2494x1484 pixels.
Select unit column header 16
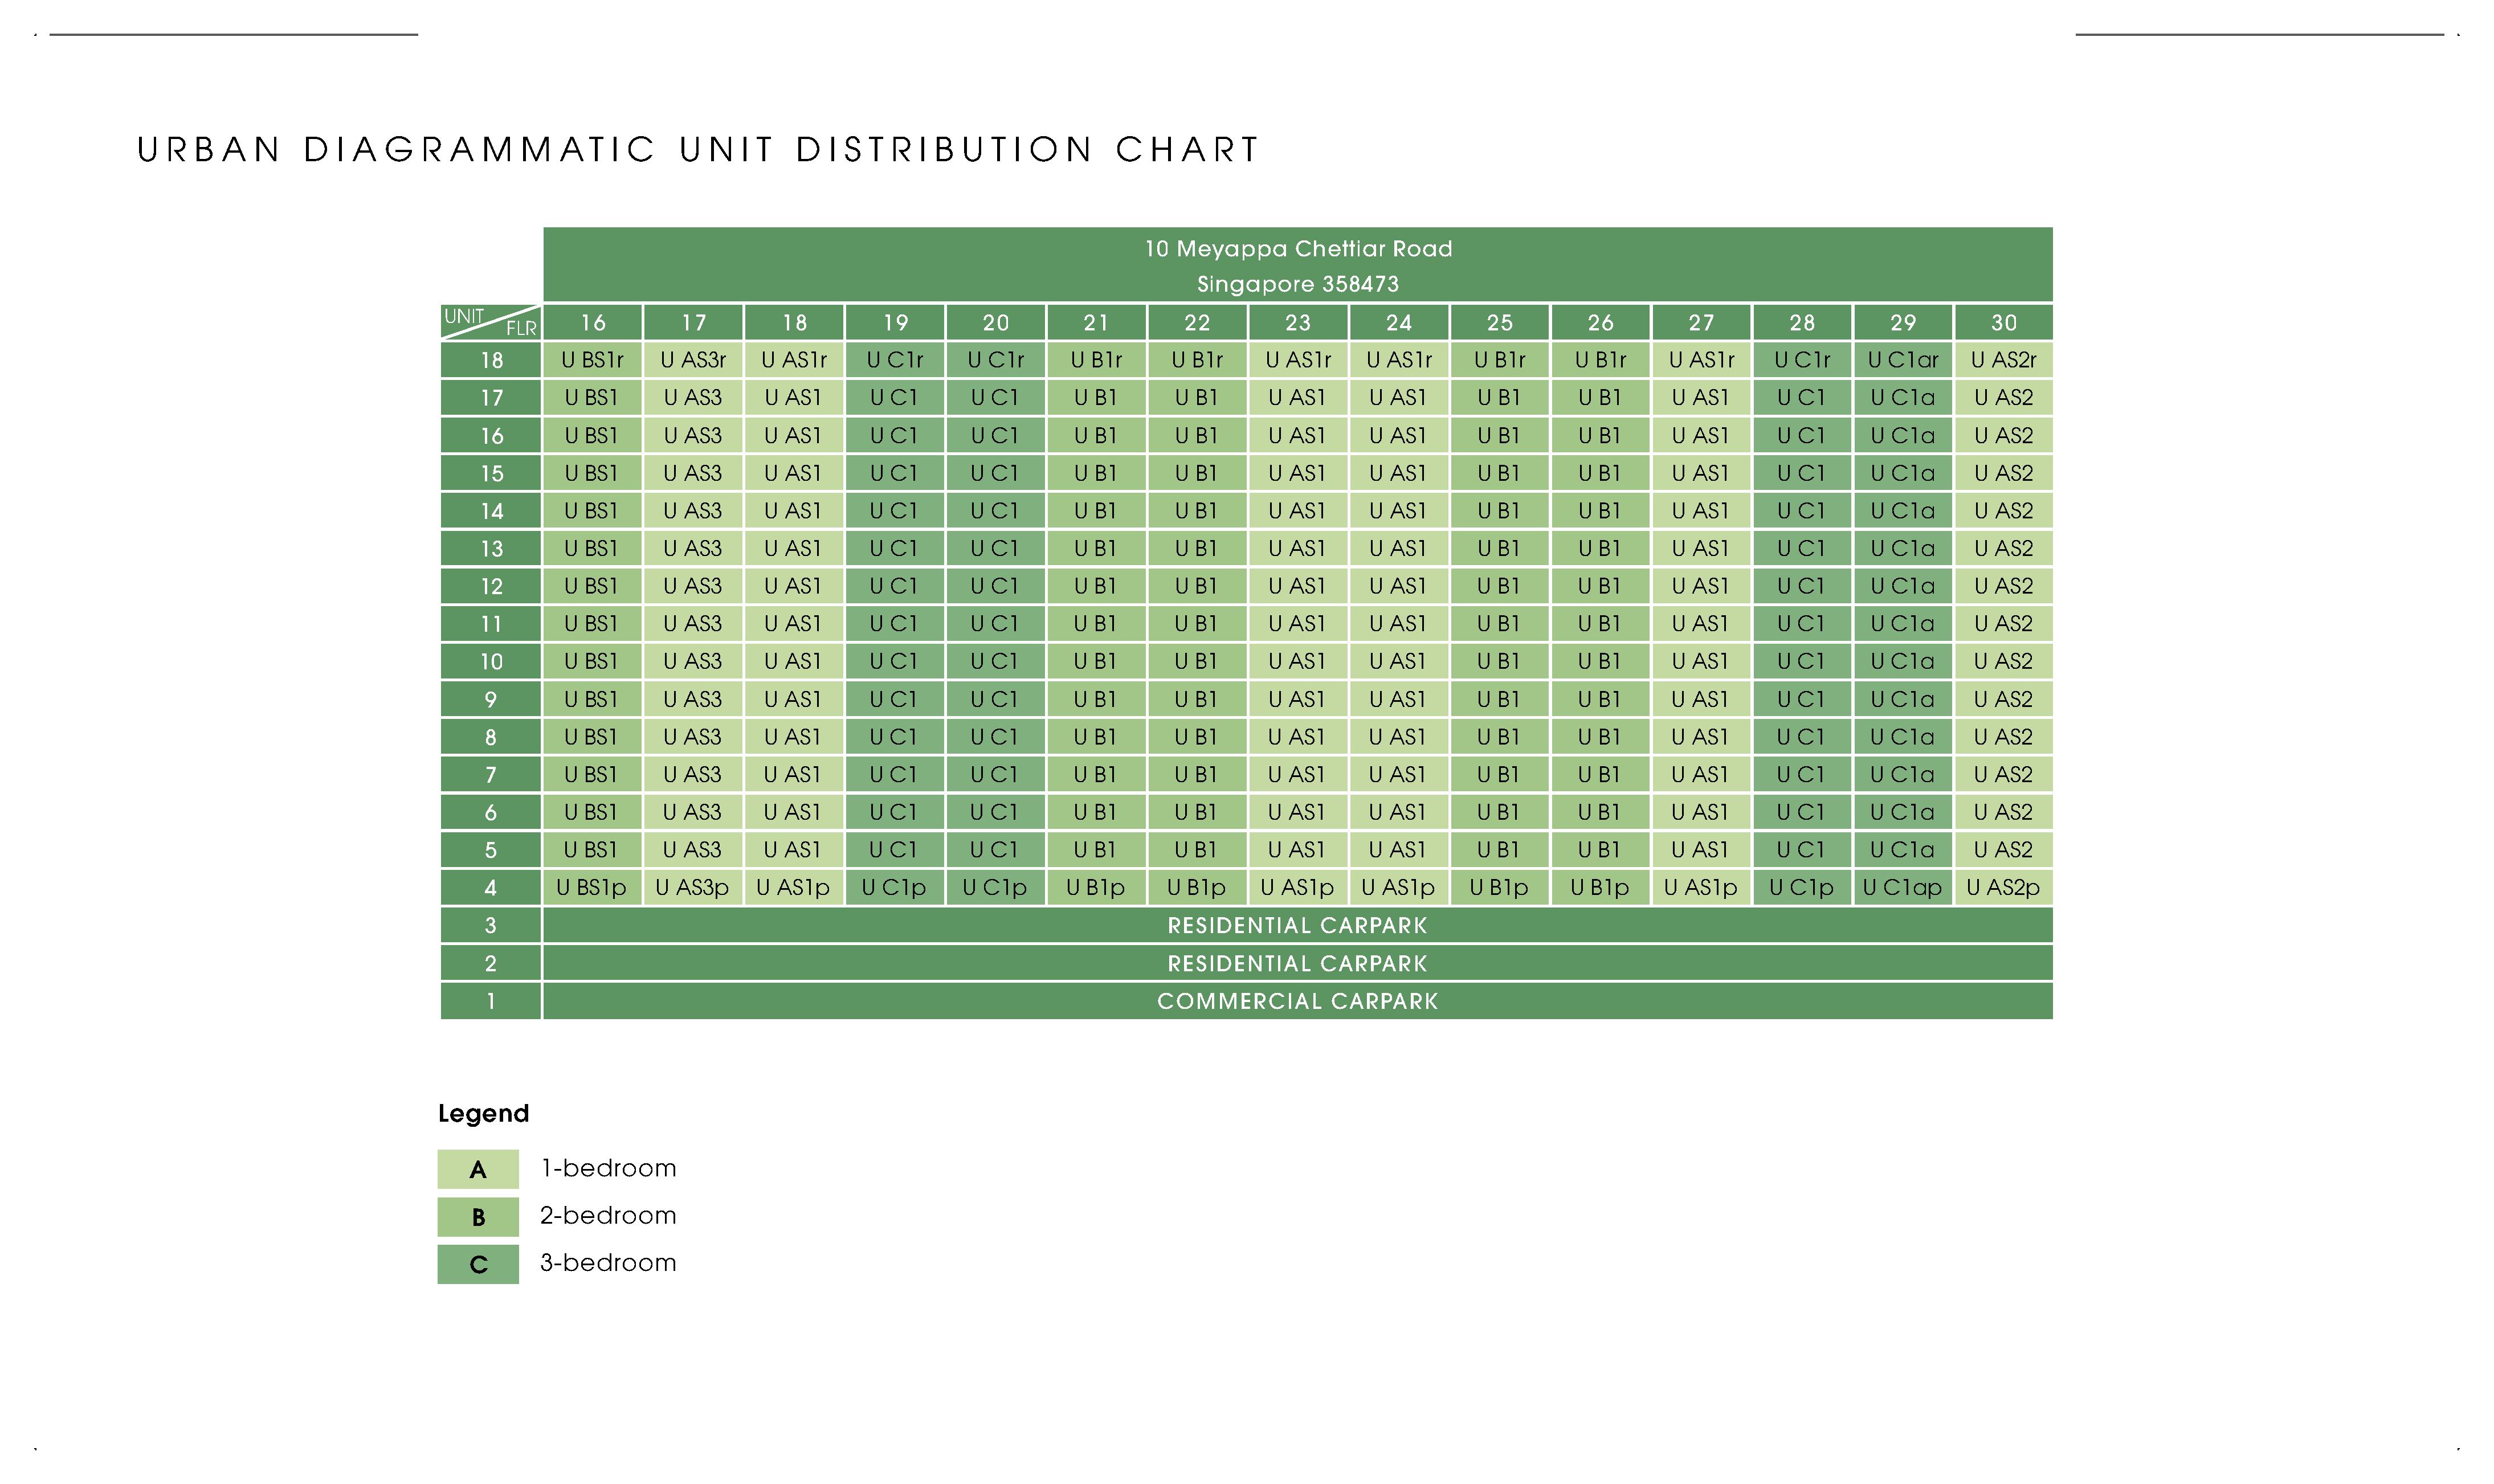[593, 322]
